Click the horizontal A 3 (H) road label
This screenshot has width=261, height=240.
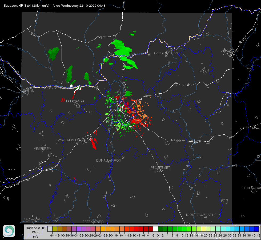(186, 85)
